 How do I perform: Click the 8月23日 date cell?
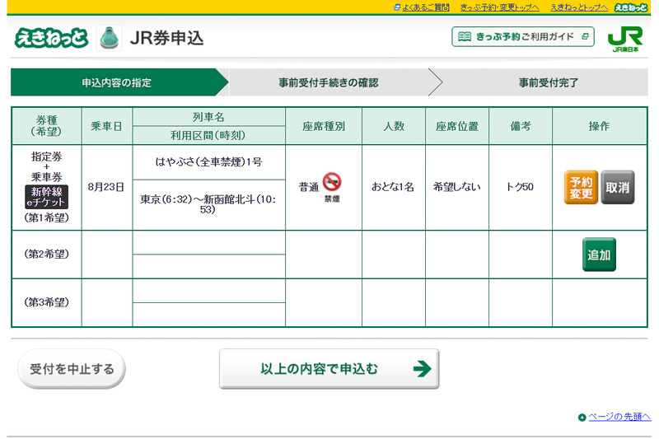pyautogui.click(x=106, y=187)
